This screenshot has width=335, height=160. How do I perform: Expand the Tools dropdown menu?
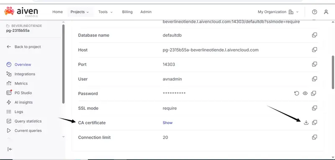point(106,12)
